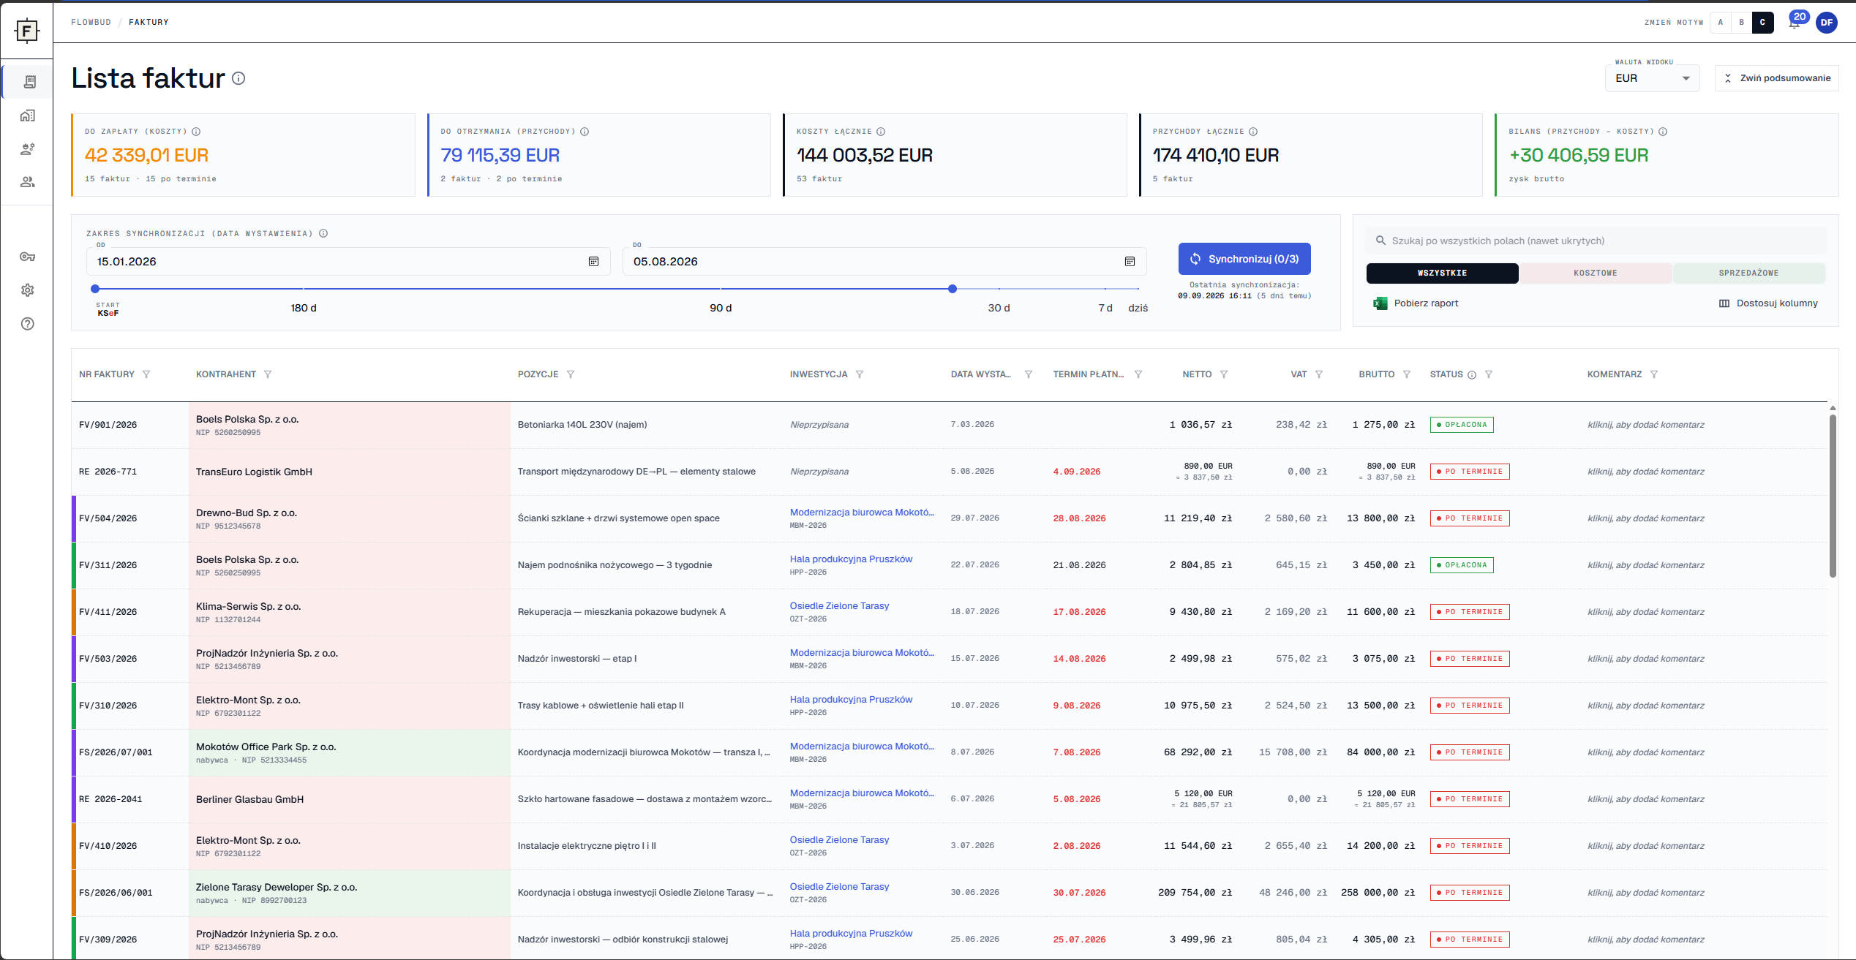Filter the Komentarz column
This screenshot has height=960, width=1856.
coord(1654,374)
